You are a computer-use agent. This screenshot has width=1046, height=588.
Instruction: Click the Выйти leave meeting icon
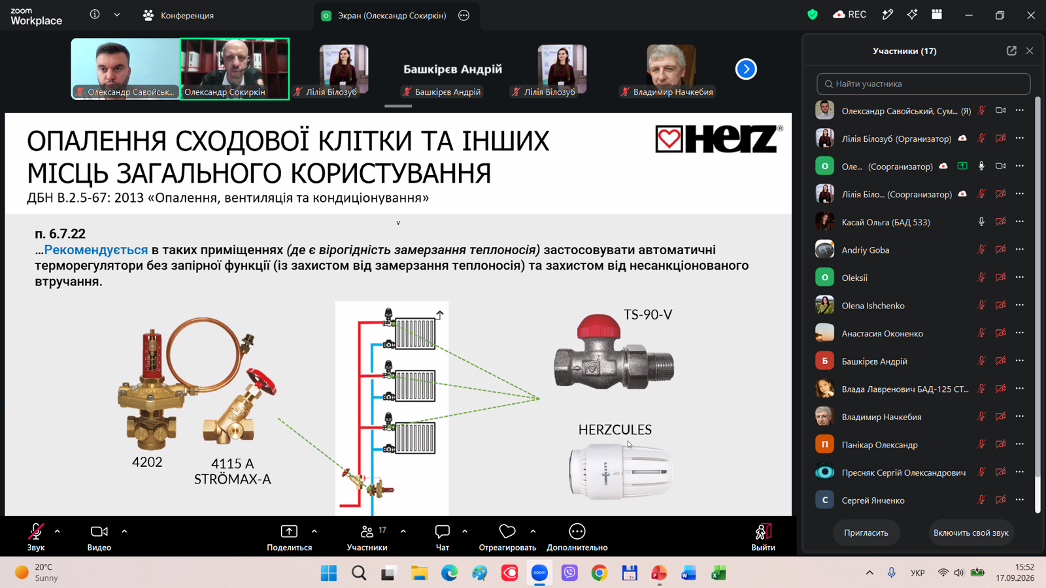tap(763, 531)
